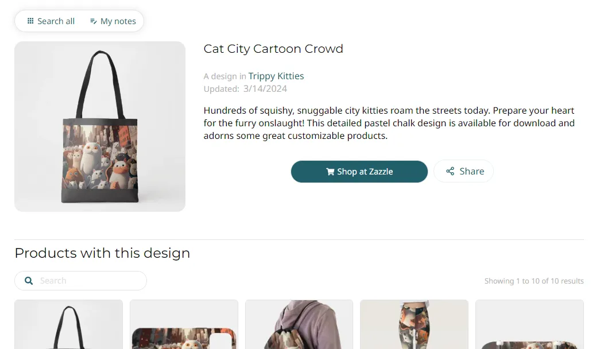Screen dimensions: 596x349
Task: Open the fifth product thumbnail on the right
Action: tap(529, 324)
